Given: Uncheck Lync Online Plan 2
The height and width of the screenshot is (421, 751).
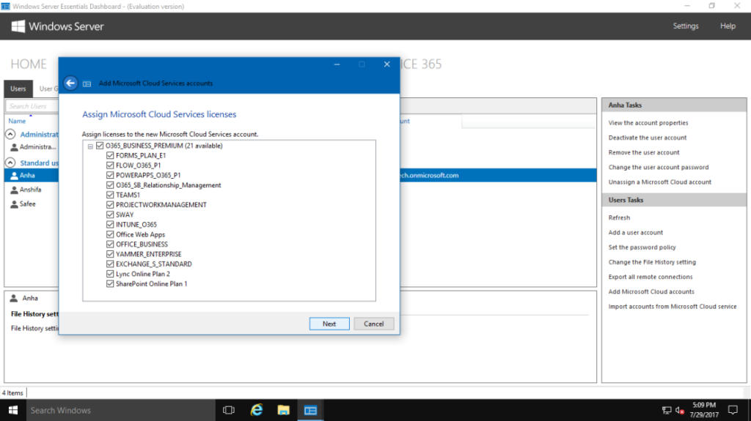Looking at the screenshot, I should pyautogui.click(x=110, y=274).
